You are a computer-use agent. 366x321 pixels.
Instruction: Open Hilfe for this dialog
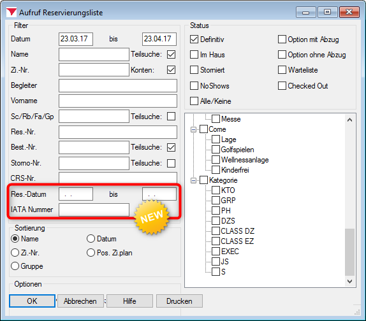(x=130, y=301)
